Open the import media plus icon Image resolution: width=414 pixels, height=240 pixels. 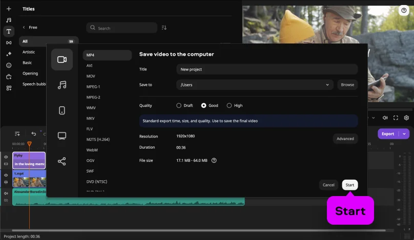click(9, 9)
